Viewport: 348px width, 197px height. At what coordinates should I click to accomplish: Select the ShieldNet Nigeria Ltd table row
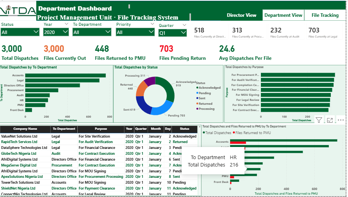coord(99,188)
